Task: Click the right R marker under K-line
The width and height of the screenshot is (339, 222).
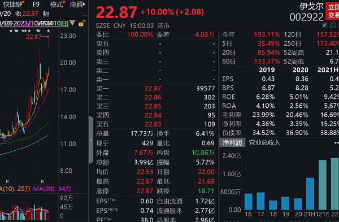Action: pos(42,181)
